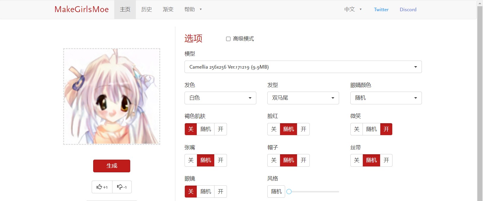Click the thumbs-down -1 rating icon

122,187
